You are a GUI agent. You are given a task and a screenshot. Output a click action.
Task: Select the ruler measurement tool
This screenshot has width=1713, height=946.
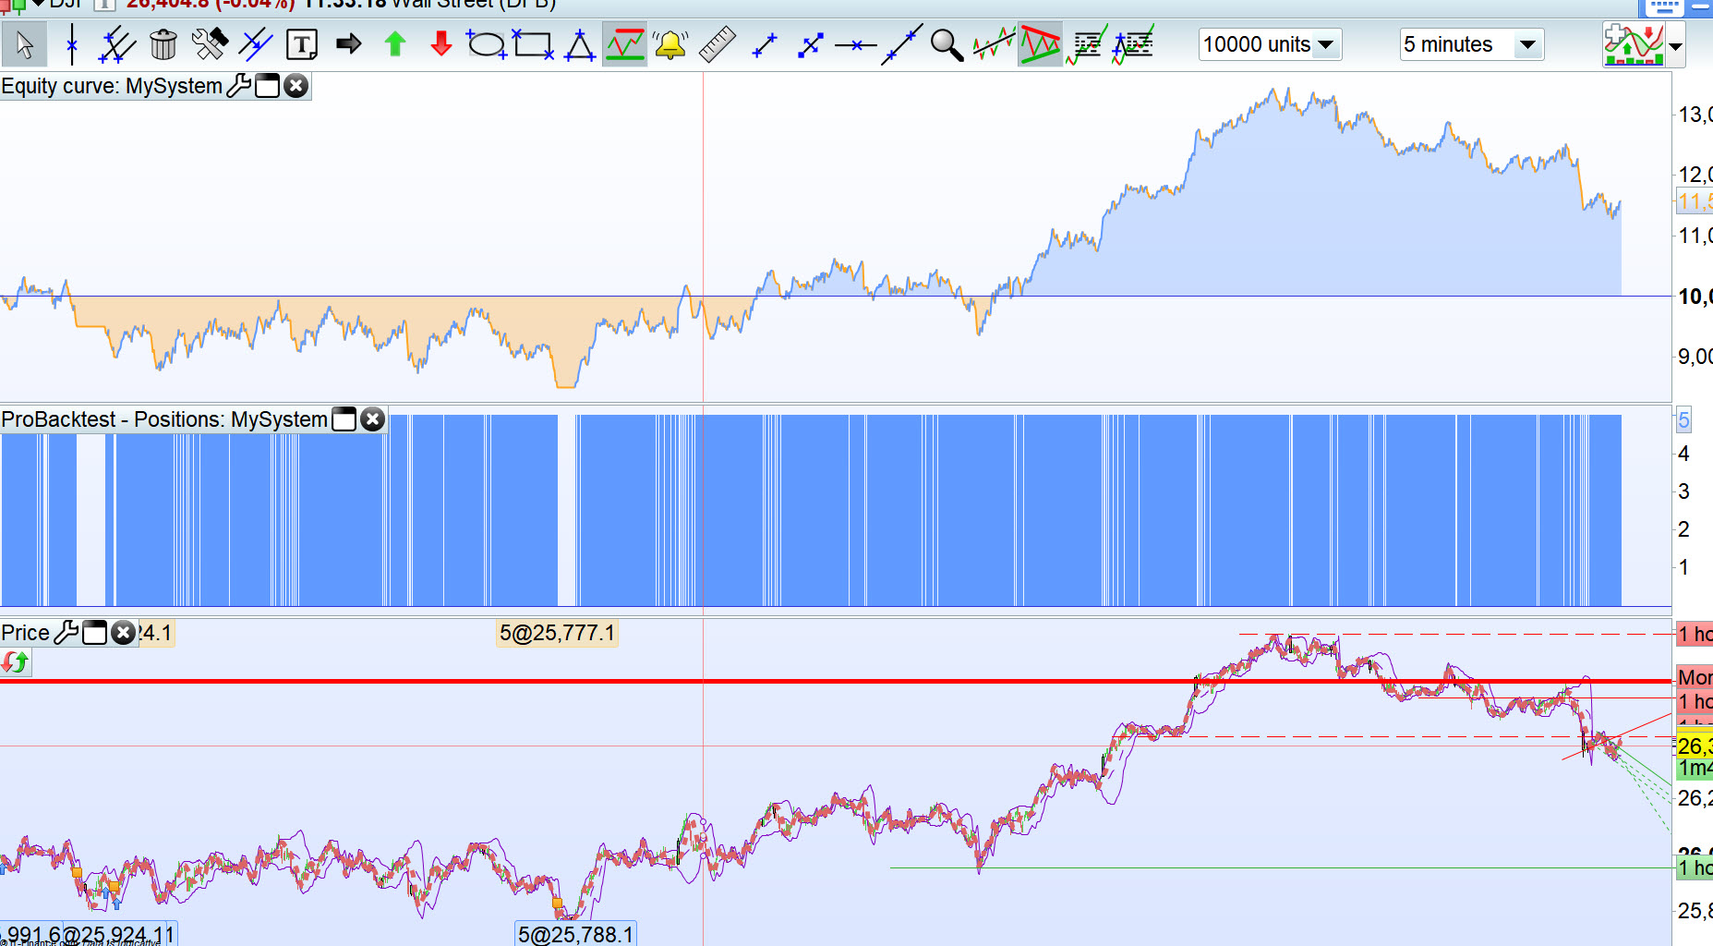[x=717, y=44]
